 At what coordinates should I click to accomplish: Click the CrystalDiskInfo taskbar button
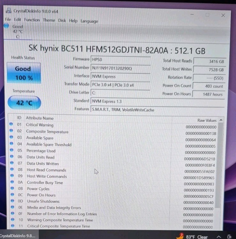(x=19, y=235)
